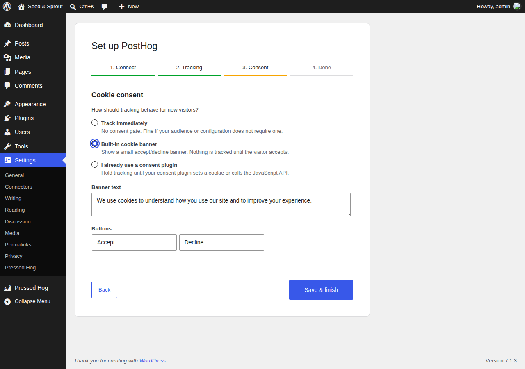
Task: Open General settings submenu item
Action: click(x=14, y=175)
